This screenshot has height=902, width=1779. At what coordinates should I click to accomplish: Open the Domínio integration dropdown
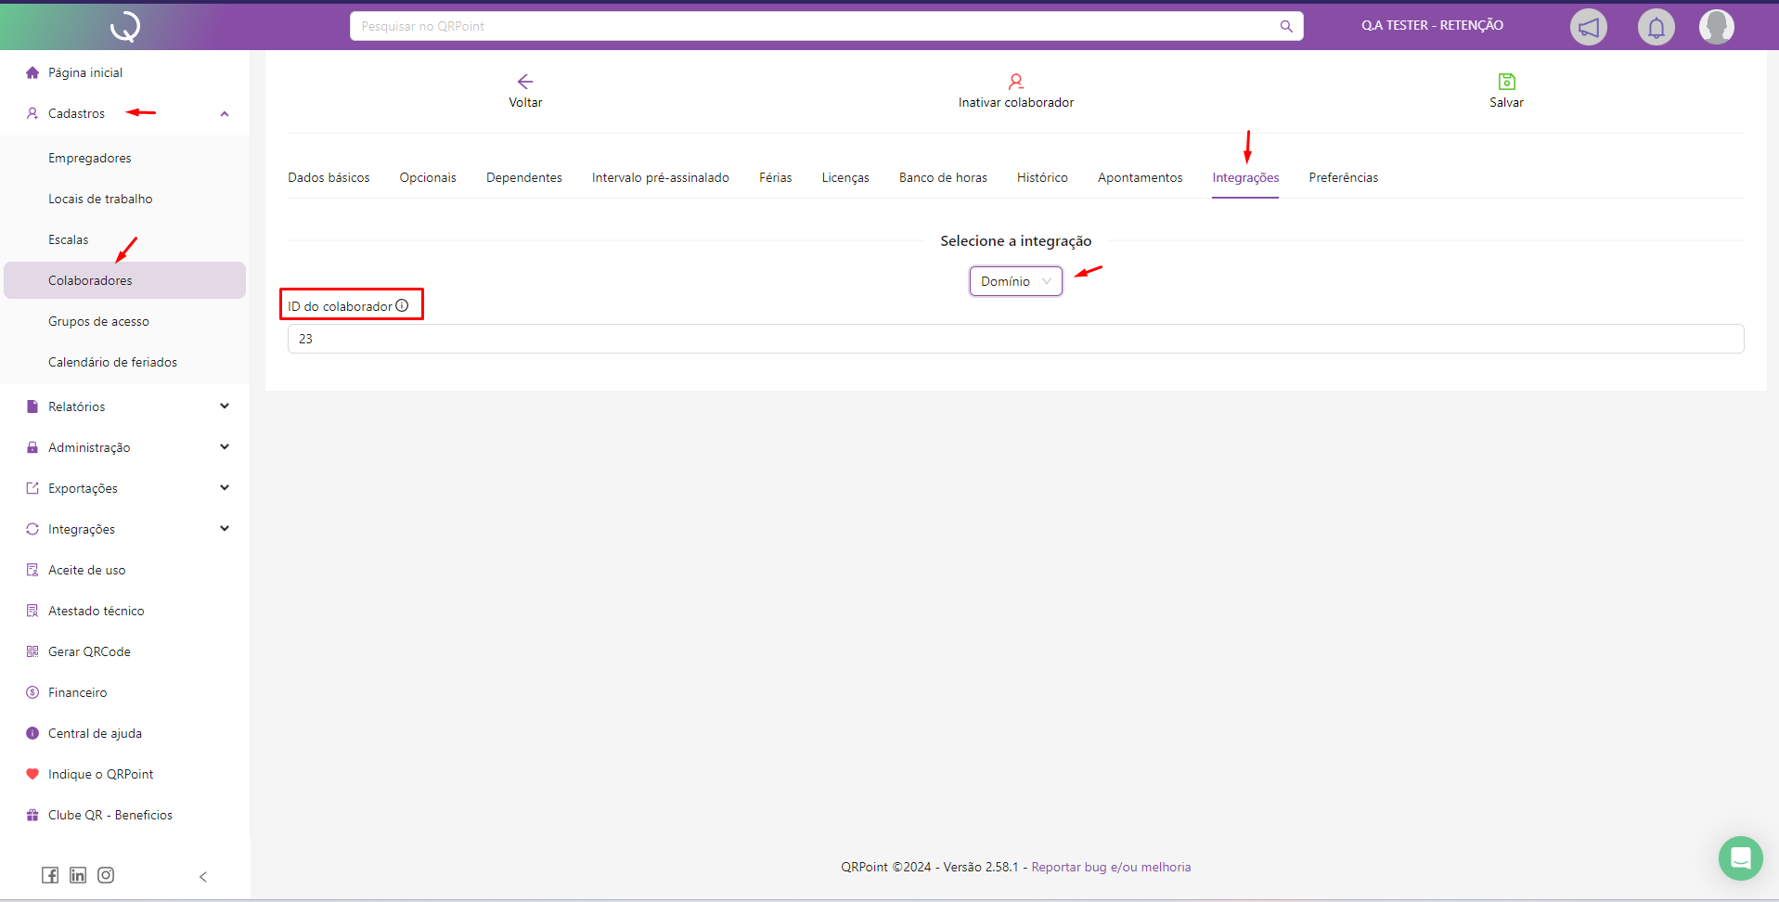1015,281
